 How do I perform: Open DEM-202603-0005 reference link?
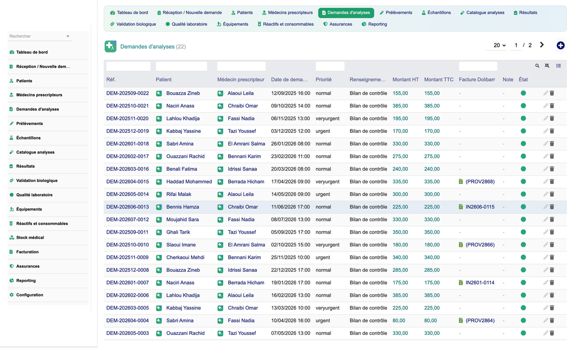coord(127,308)
